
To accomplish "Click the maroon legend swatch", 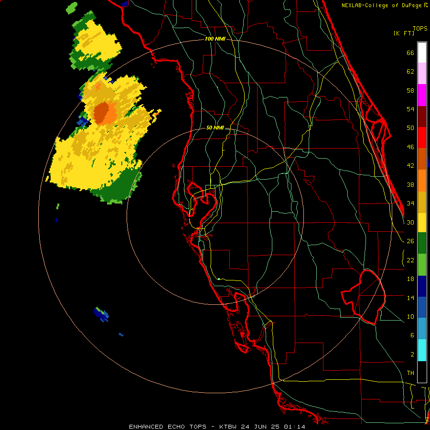I will pyautogui.click(x=422, y=117).
